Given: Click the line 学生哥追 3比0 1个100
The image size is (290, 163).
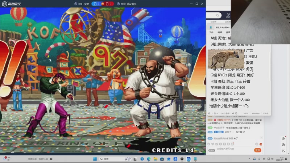Looking at the screenshot, I should click(228, 87).
